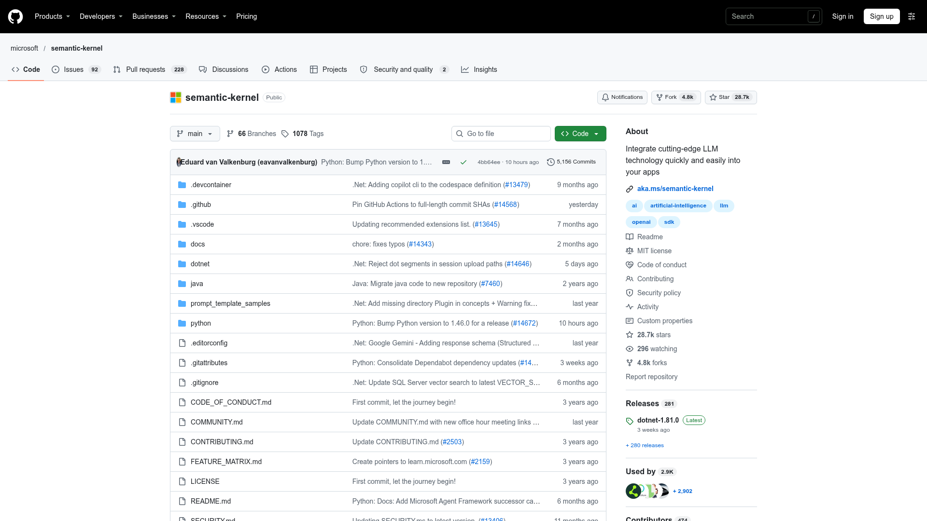Open the green Code dropdown button
The width and height of the screenshot is (927, 521).
580,134
